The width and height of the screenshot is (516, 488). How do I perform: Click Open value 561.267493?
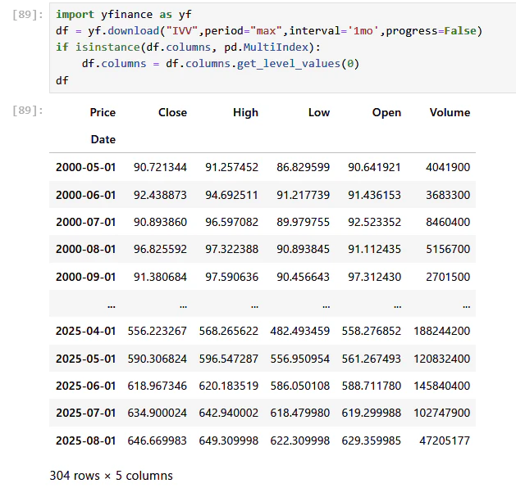tap(371, 359)
